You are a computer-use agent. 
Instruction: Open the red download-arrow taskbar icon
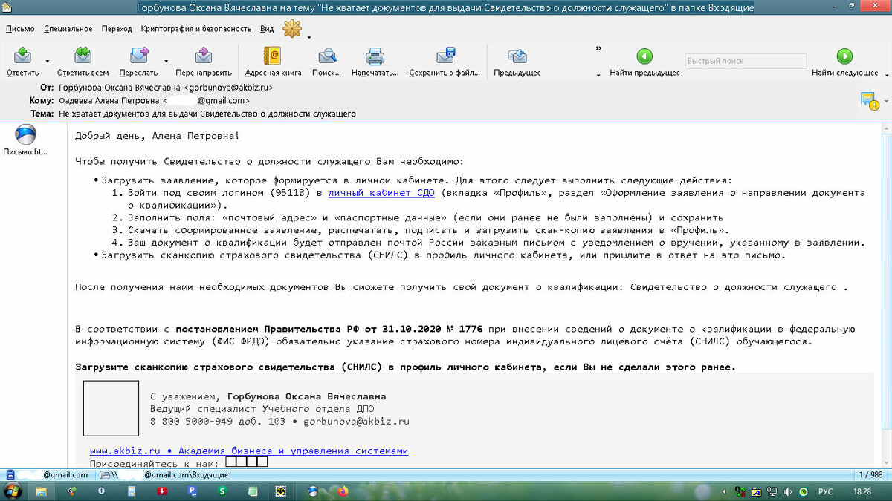click(161, 491)
